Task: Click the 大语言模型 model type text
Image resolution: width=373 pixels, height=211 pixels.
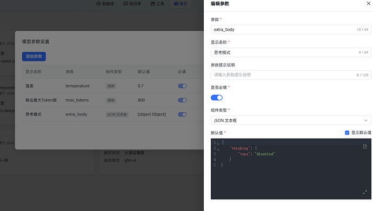Action: tap(134, 153)
